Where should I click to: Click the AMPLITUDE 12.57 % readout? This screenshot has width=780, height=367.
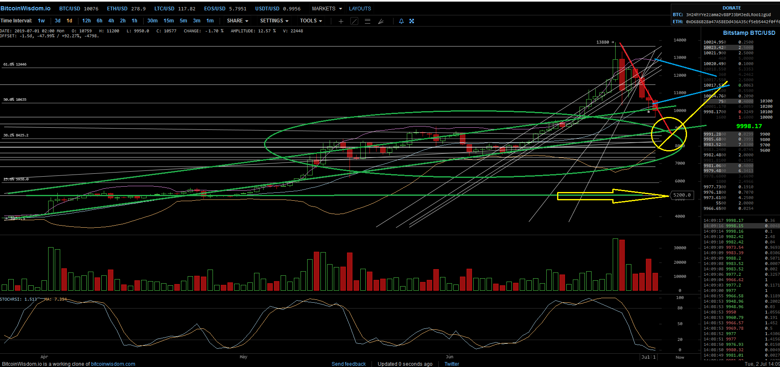pyautogui.click(x=253, y=31)
